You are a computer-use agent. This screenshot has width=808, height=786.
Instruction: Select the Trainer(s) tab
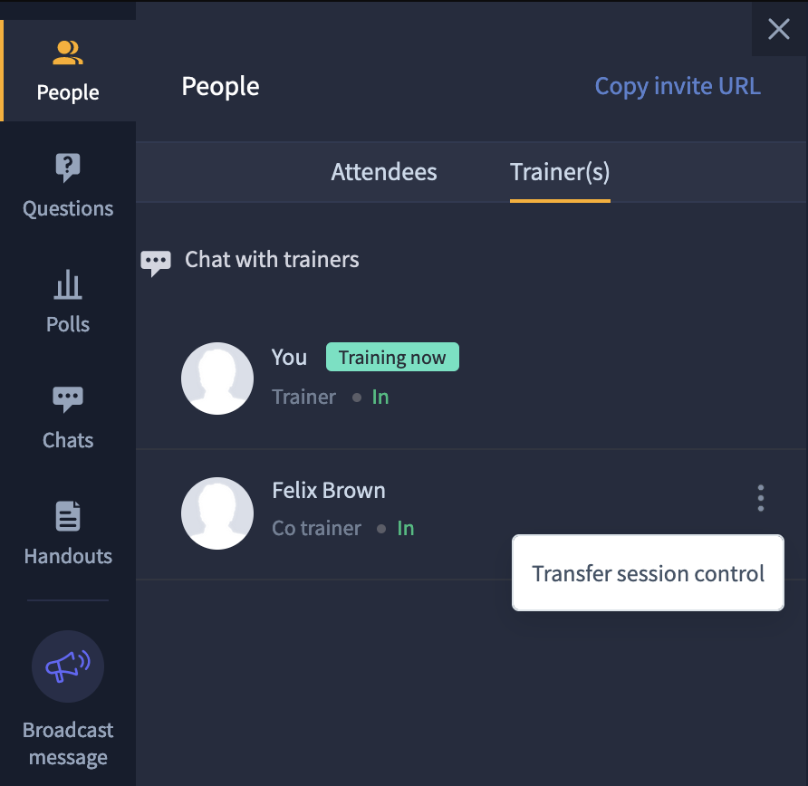click(560, 172)
